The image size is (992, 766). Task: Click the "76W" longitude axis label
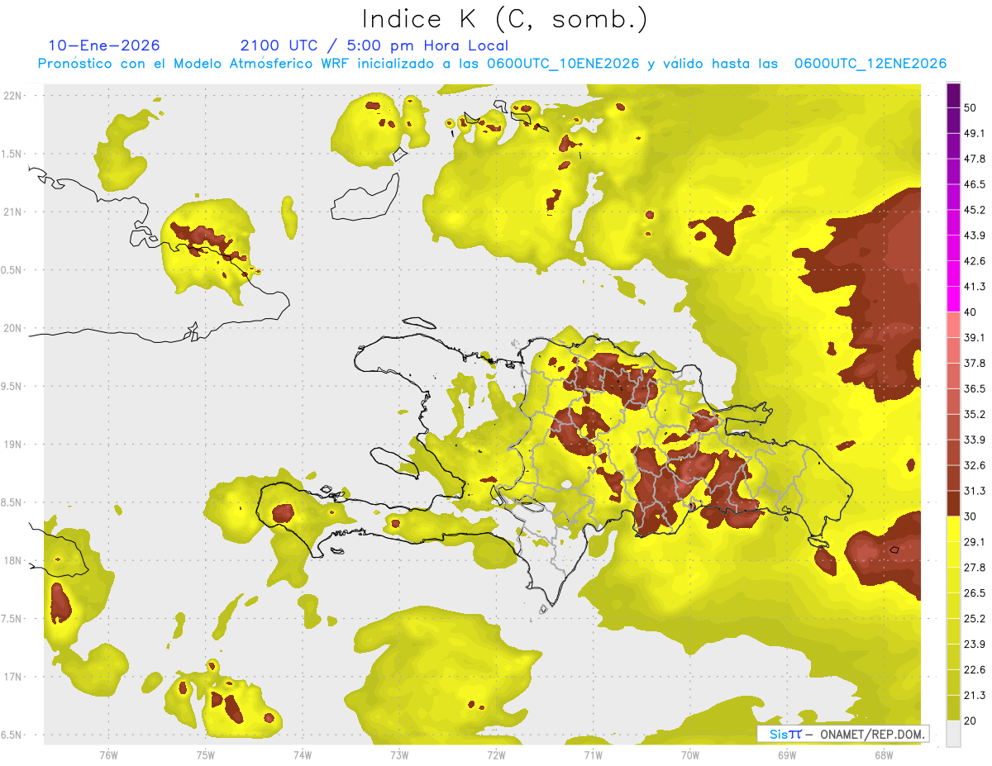(108, 755)
